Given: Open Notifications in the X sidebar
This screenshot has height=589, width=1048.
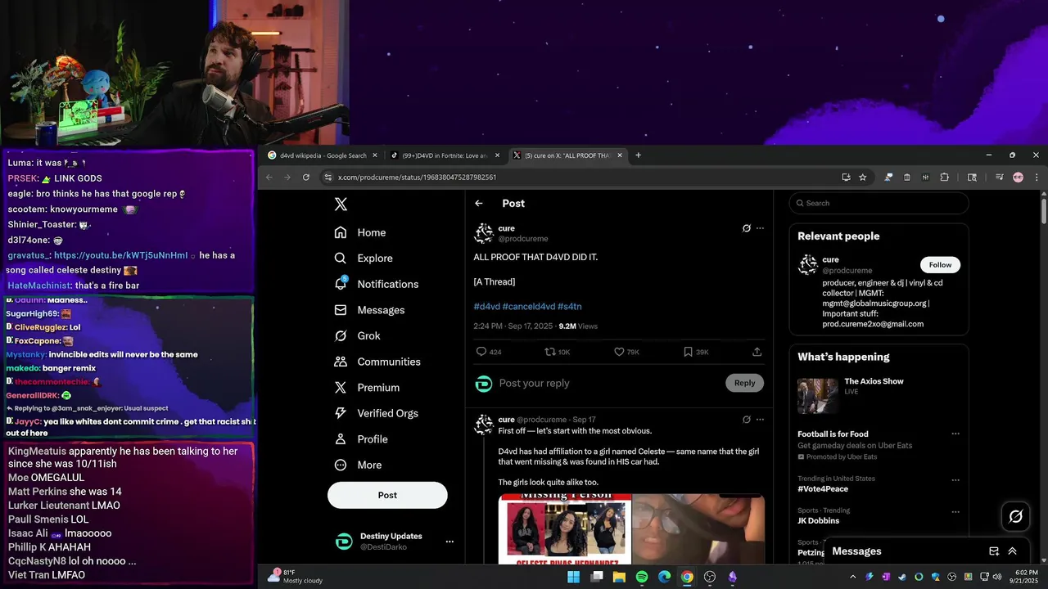Looking at the screenshot, I should (377, 284).
